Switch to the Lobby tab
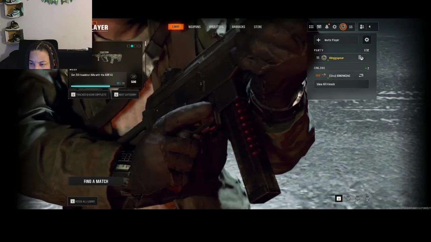431x242 pixels. coord(176,27)
